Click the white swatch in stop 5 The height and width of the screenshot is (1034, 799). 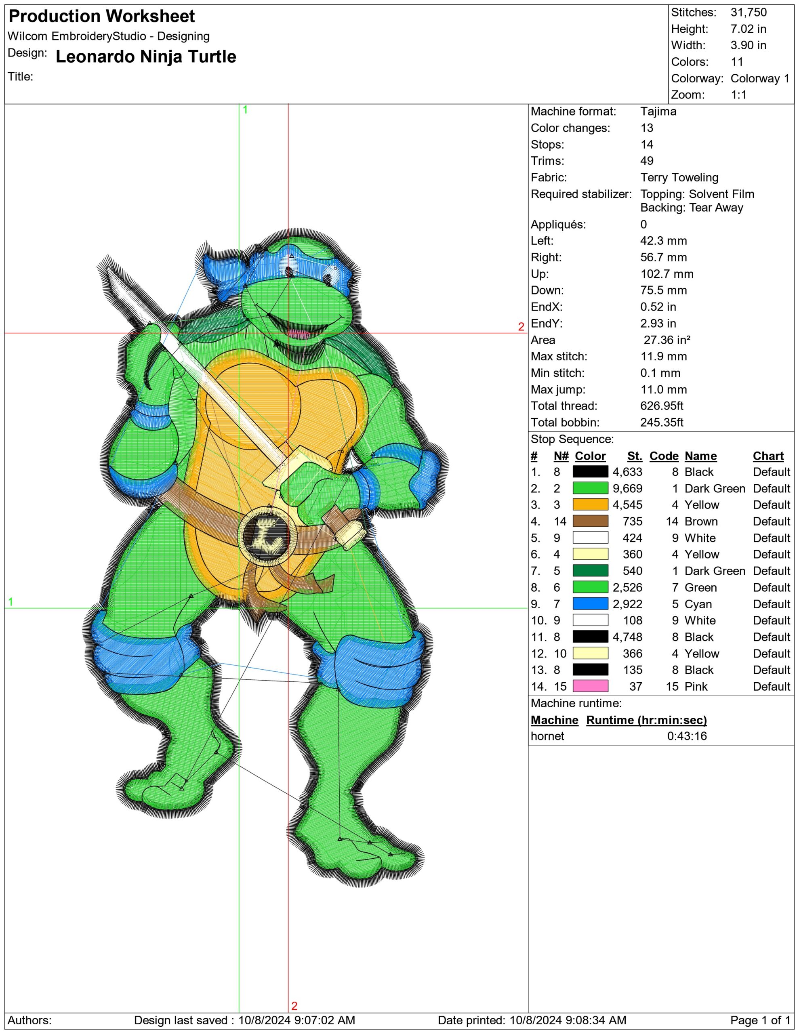pos(590,538)
